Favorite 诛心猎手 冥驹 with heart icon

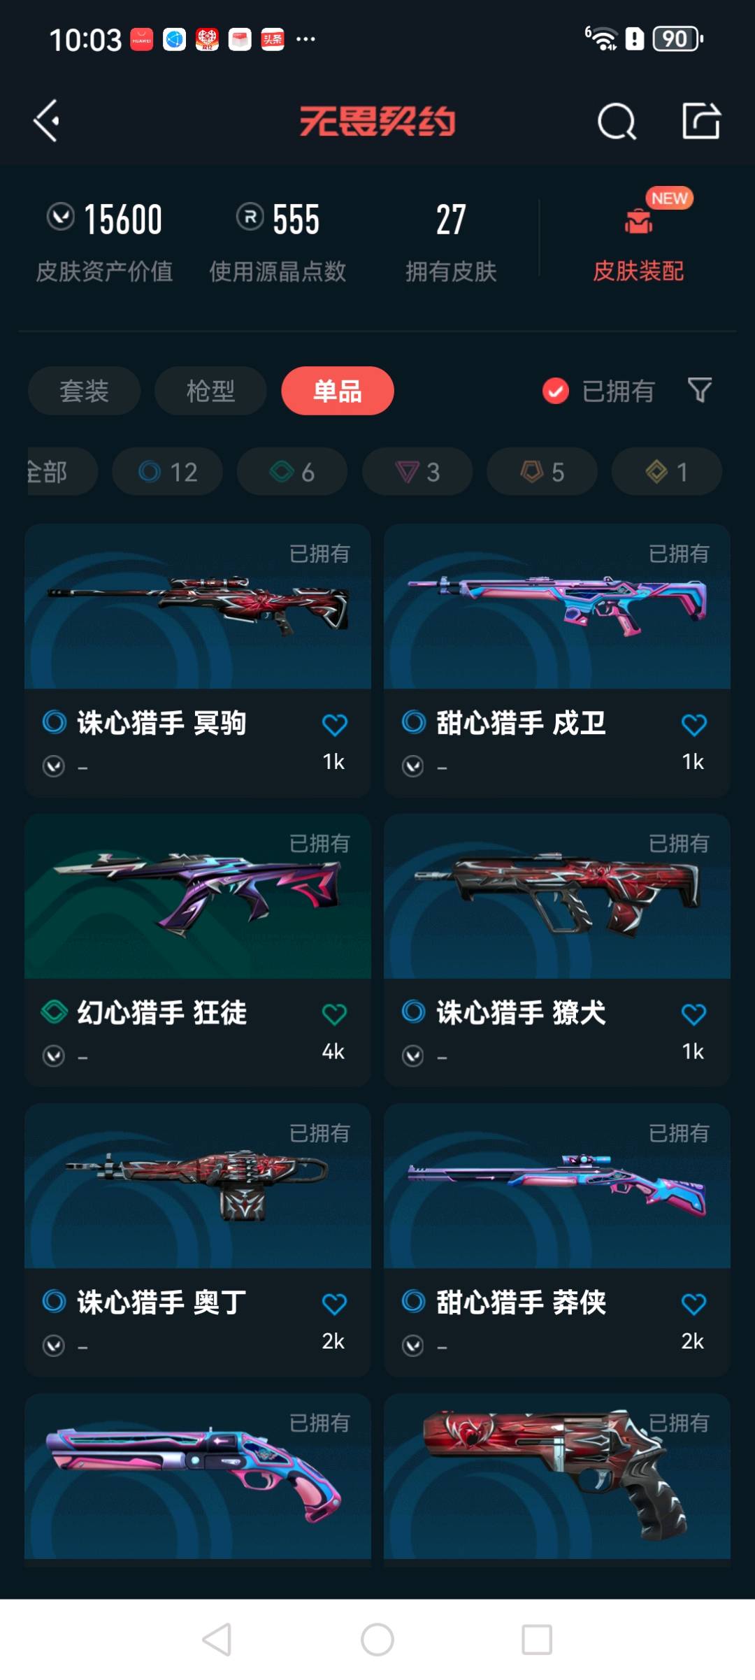pos(334,724)
